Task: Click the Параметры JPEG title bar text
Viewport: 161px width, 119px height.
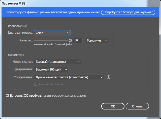Action: coord(13,4)
